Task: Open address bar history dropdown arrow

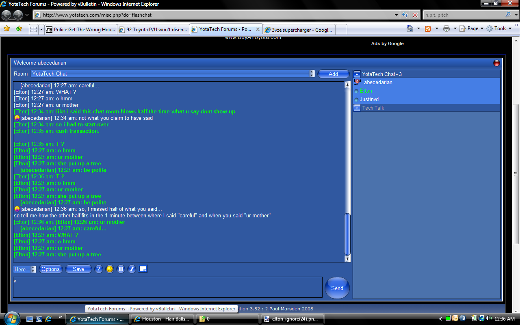Action: (x=396, y=15)
